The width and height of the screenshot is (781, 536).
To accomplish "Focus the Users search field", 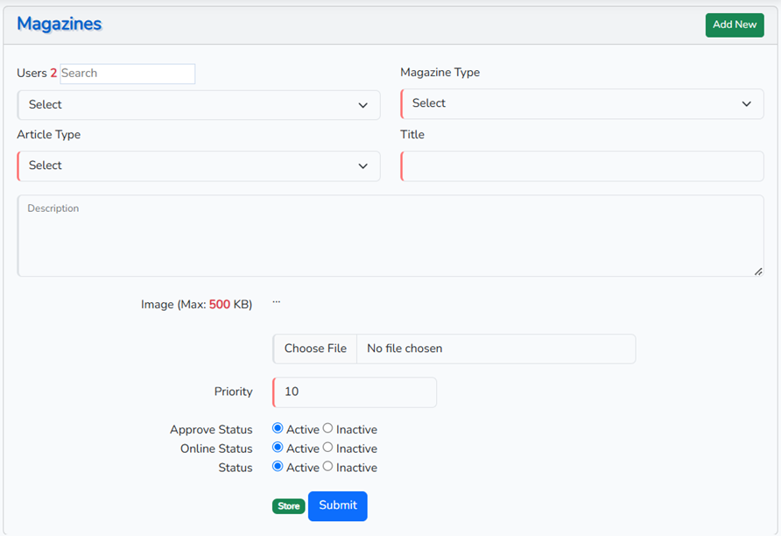I will pyautogui.click(x=127, y=74).
